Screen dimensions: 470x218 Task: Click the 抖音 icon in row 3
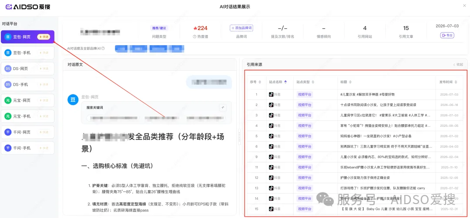coord(271,115)
